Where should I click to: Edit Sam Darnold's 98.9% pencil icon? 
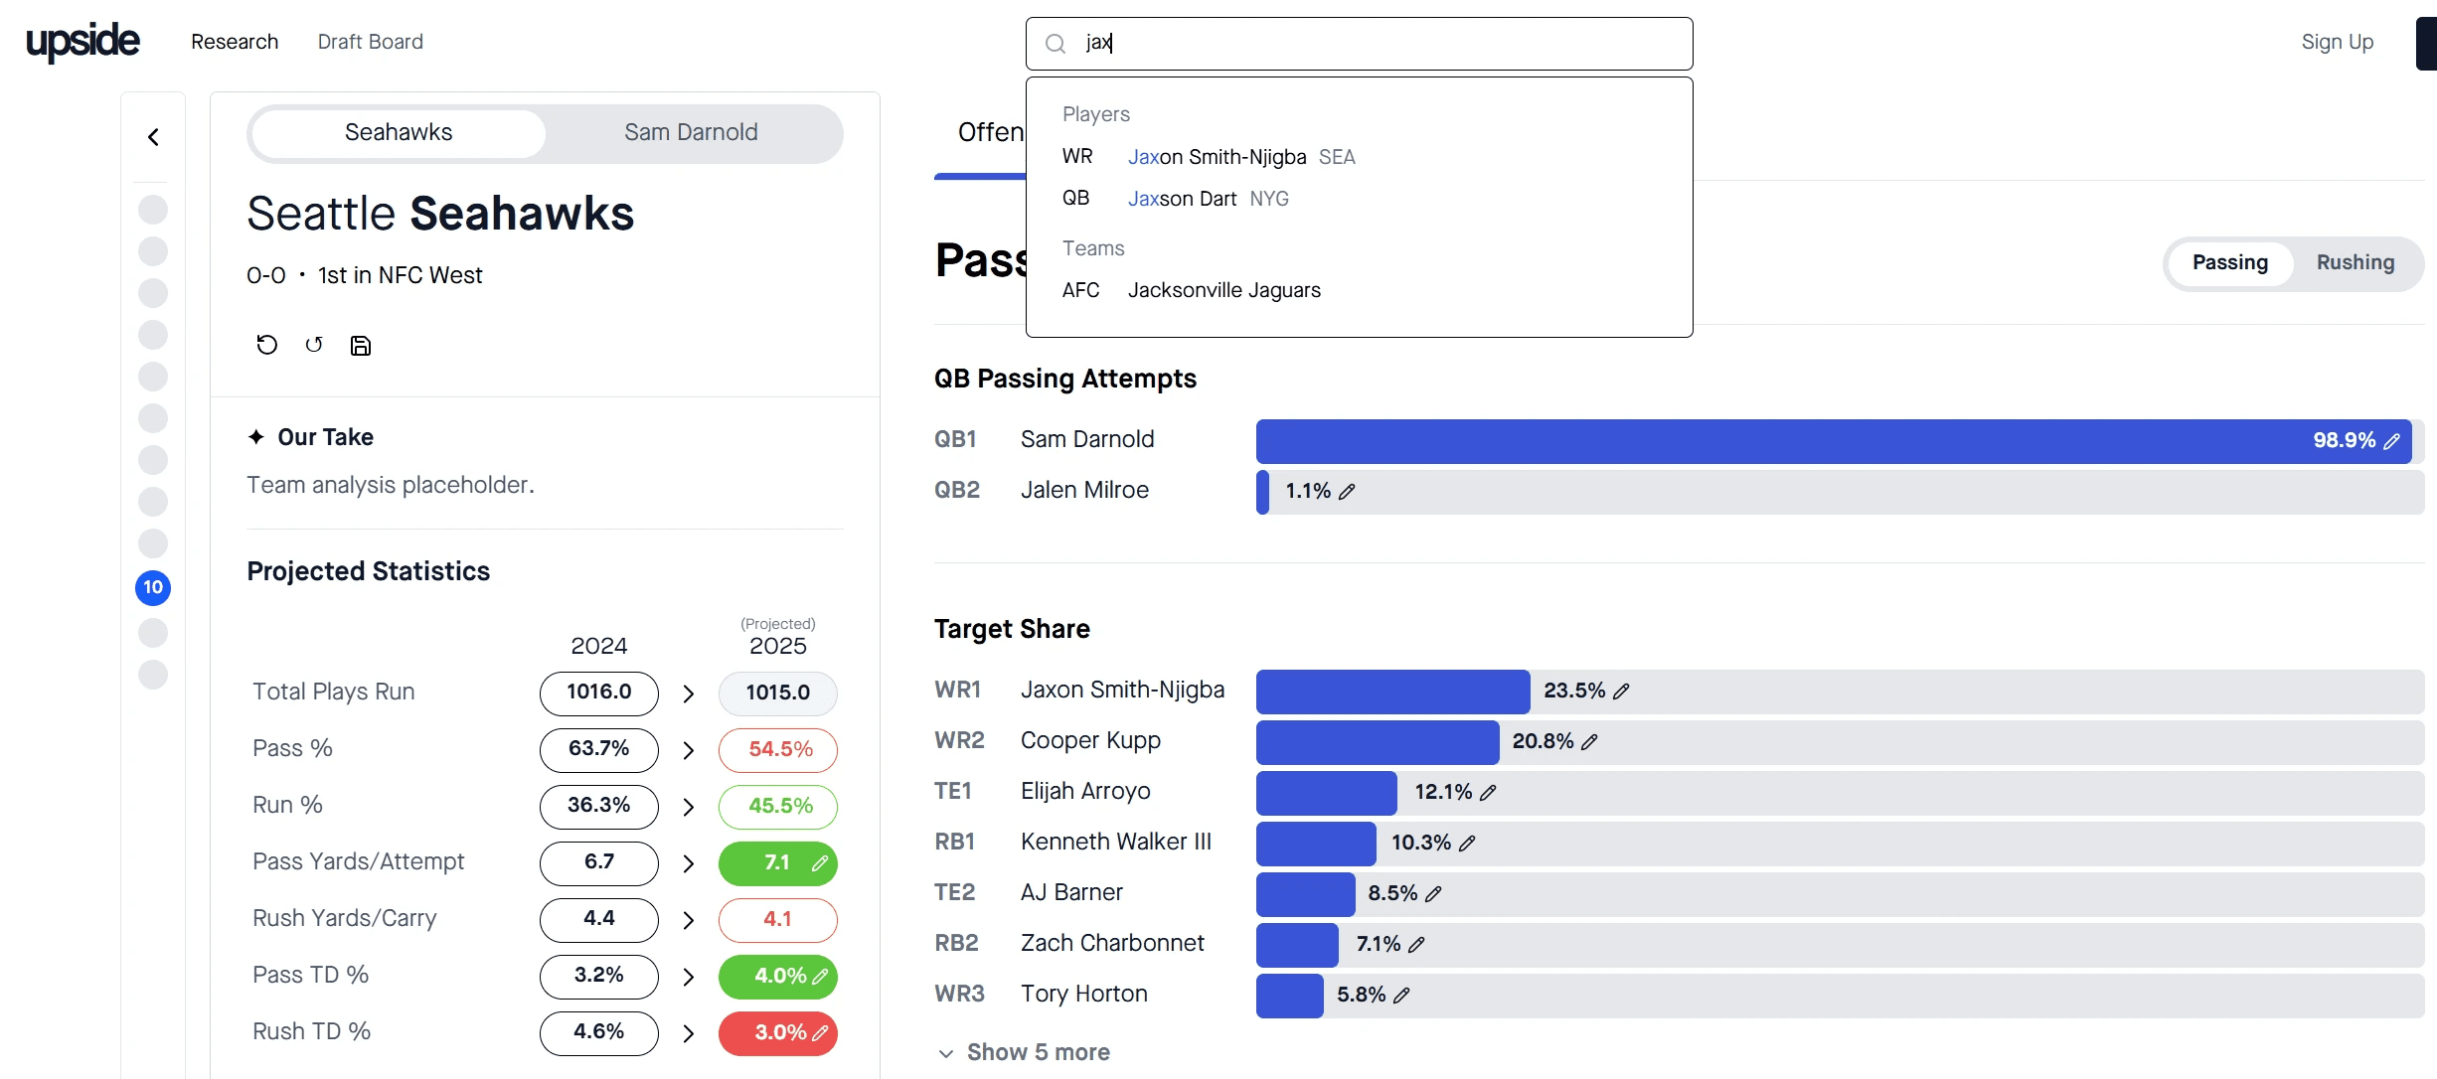(x=2391, y=441)
